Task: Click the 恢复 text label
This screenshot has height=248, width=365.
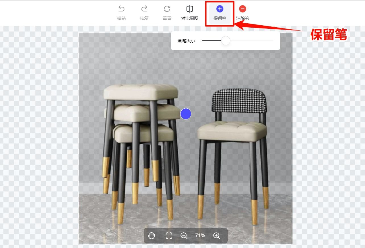Action: pyautogui.click(x=144, y=18)
